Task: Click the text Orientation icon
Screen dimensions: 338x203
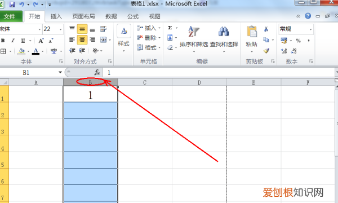Action: tap(95, 51)
